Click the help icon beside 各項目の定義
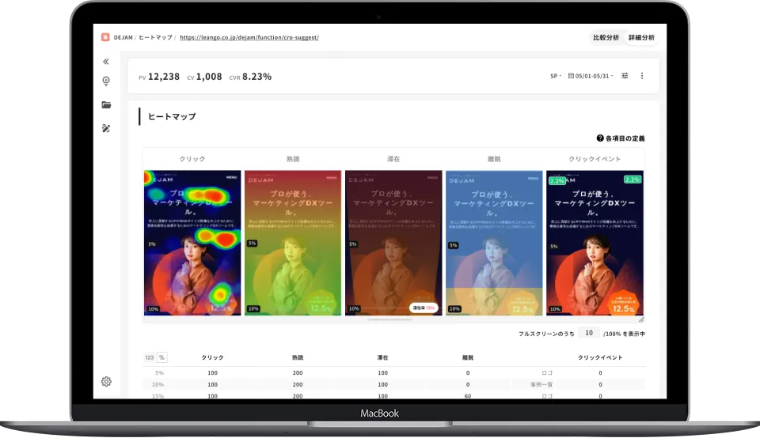Screen dimensions: 760x438 (600, 138)
